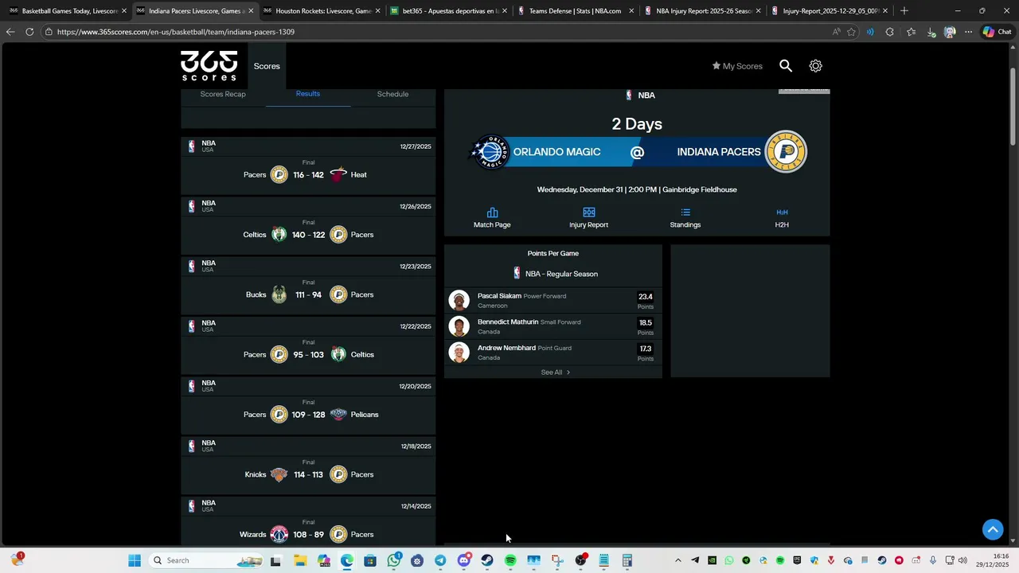This screenshot has width=1019, height=573.
Task: Add page to favorites star
Action: [x=851, y=32]
